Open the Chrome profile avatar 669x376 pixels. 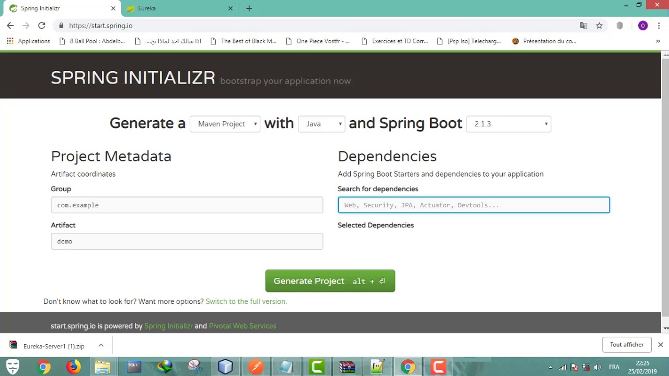(643, 26)
